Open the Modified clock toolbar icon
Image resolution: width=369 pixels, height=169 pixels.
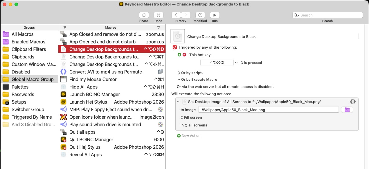pyautogui.click(x=200, y=15)
